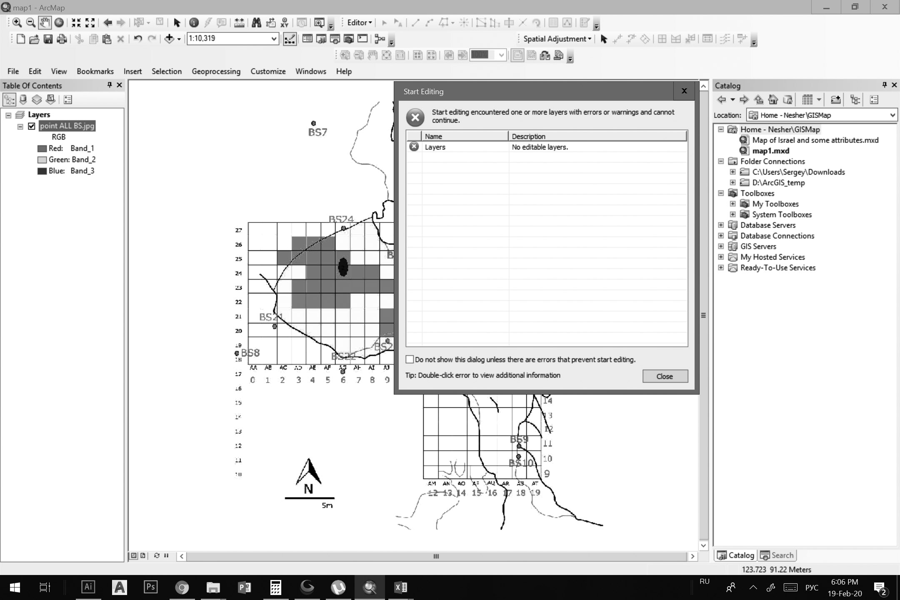The width and height of the screenshot is (900, 600).
Task: Click the Connect To Folder catalog icon
Action: [x=835, y=100]
